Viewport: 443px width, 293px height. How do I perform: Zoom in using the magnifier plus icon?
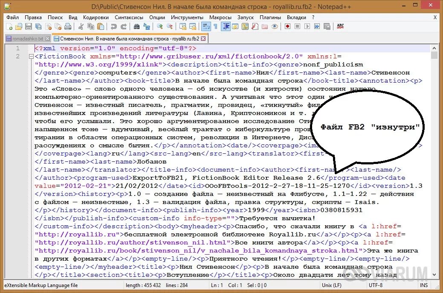pyautogui.click(x=160, y=26)
